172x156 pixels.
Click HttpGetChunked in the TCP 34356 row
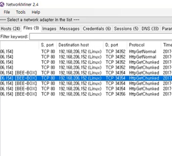[144, 94]
